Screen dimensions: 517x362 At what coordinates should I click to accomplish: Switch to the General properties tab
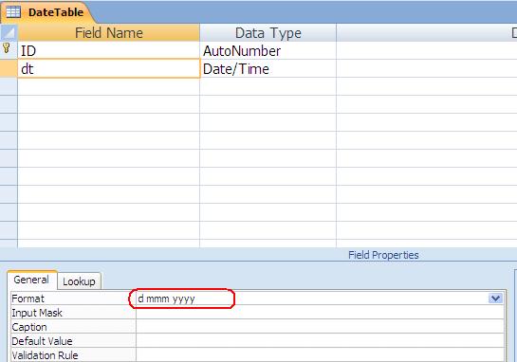31,280
